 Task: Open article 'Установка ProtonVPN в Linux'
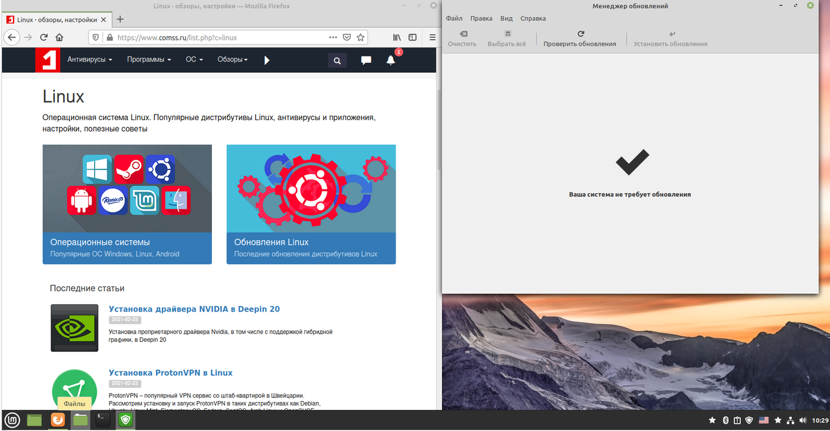(x=170, y=373)
